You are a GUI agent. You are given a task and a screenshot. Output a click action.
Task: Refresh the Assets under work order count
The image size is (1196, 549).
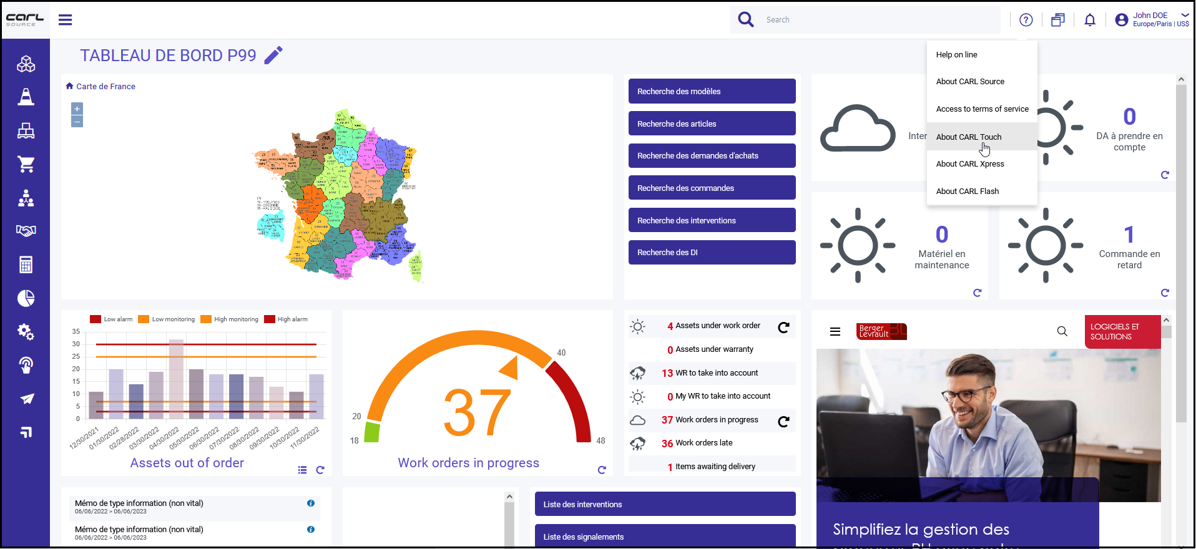click(783, 327)
